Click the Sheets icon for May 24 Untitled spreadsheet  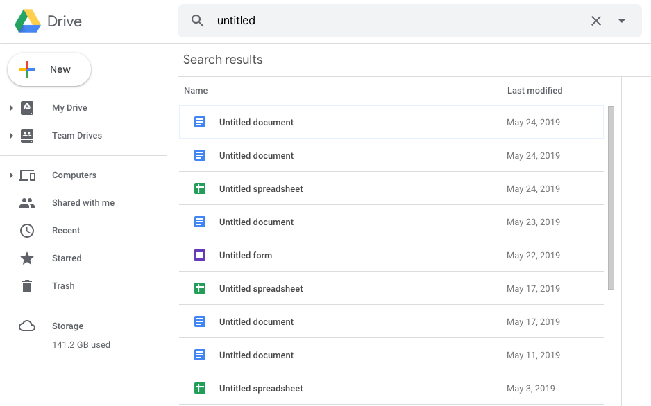(200, 188)
